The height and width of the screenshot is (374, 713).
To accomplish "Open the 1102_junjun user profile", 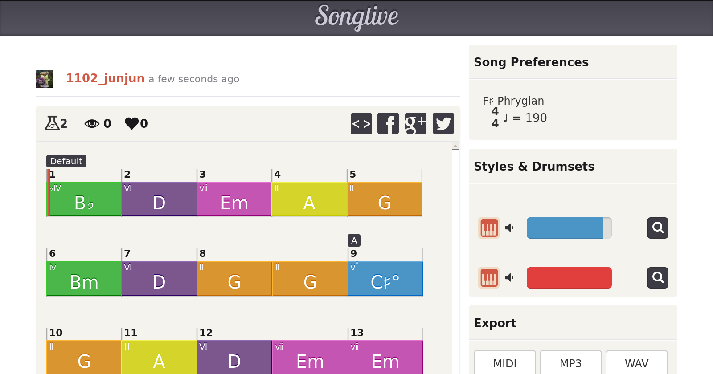I will 105,78.
